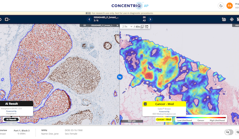
Task: Click the image overlay icon next to 40x
Action: [x=142, y=27]
